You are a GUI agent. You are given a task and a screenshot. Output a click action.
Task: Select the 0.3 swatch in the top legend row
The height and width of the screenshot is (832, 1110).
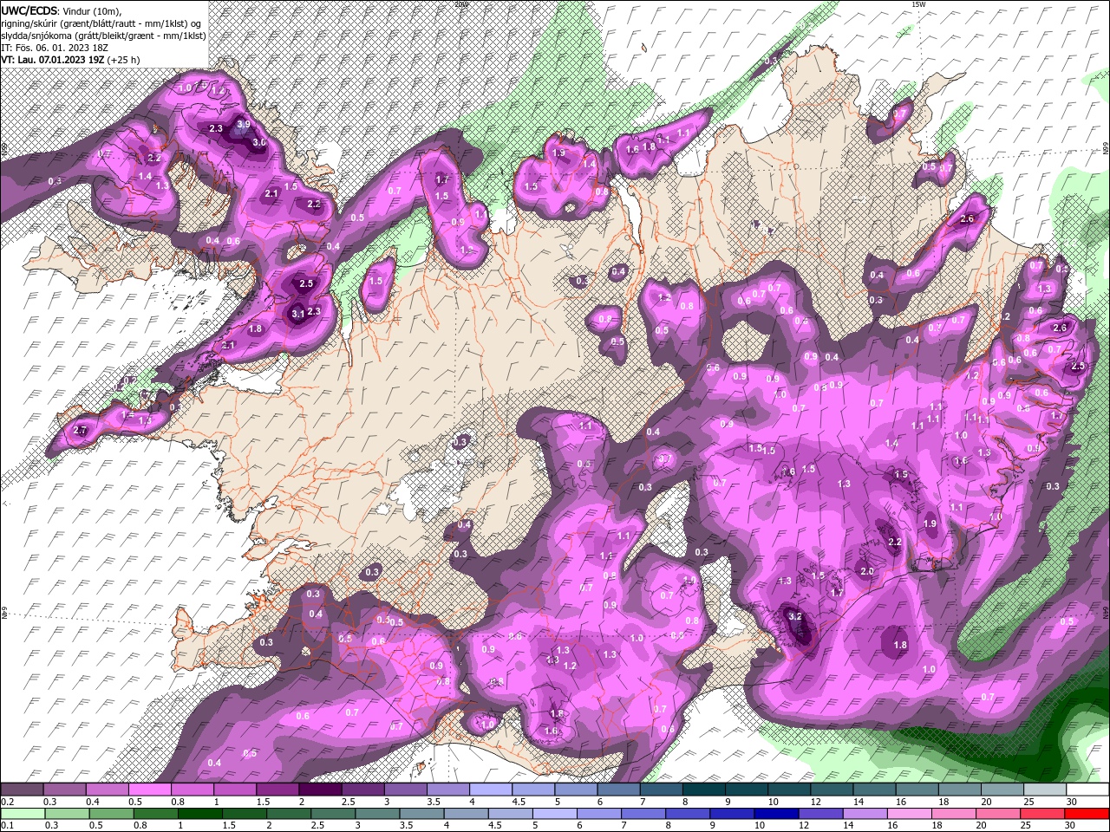tap(64, 790)
